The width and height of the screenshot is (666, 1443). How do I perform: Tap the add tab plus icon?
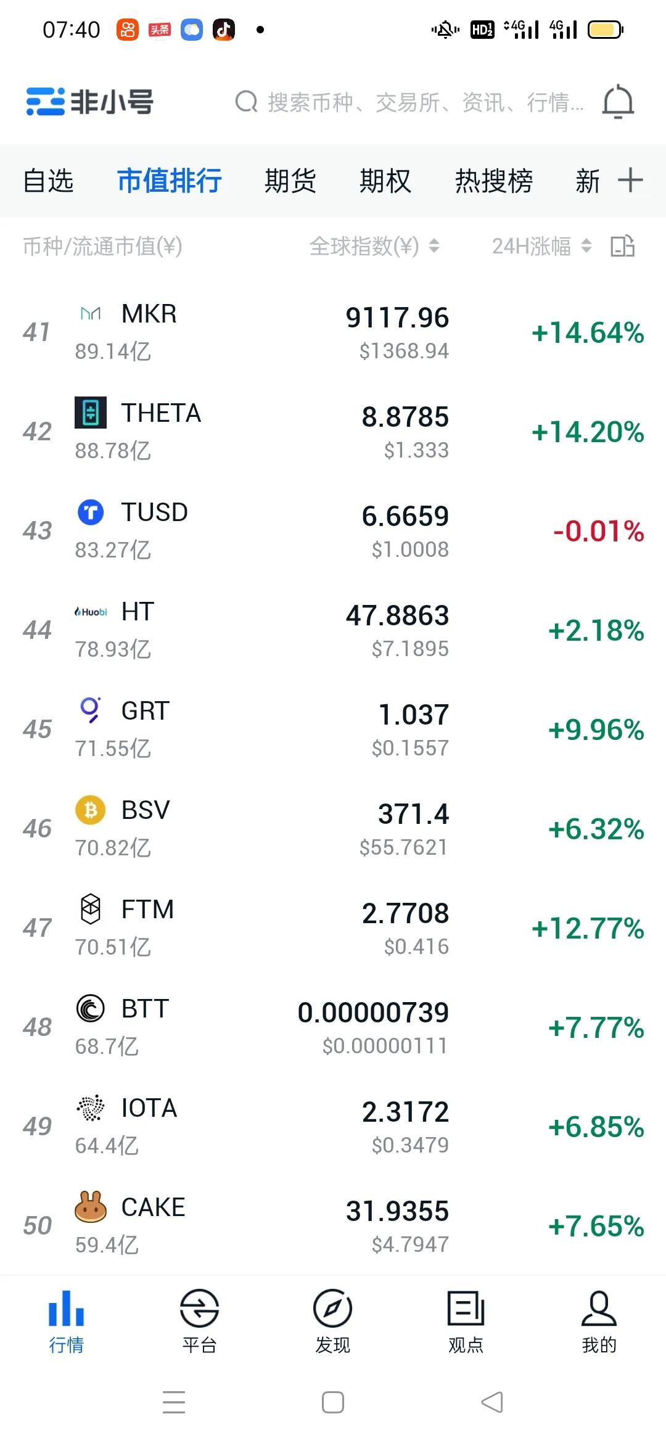coord(630,180)
